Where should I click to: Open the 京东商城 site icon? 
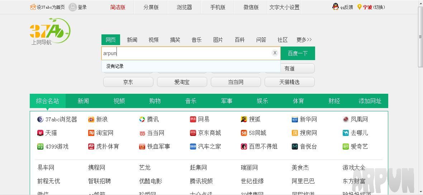pyautogui.click(x=193, y=133)
